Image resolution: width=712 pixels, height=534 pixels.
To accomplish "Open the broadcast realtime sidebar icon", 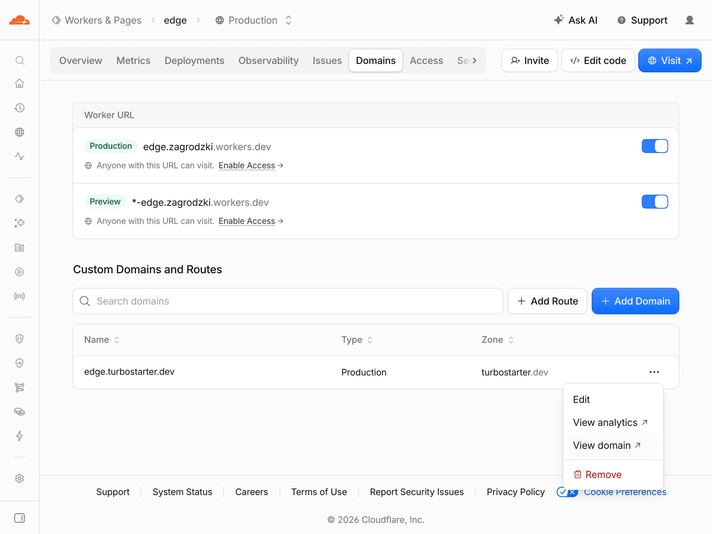I will tap(19, 296).
